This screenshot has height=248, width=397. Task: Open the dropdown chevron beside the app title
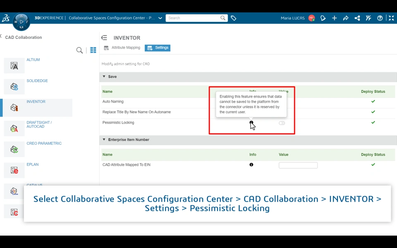(160, 18)
